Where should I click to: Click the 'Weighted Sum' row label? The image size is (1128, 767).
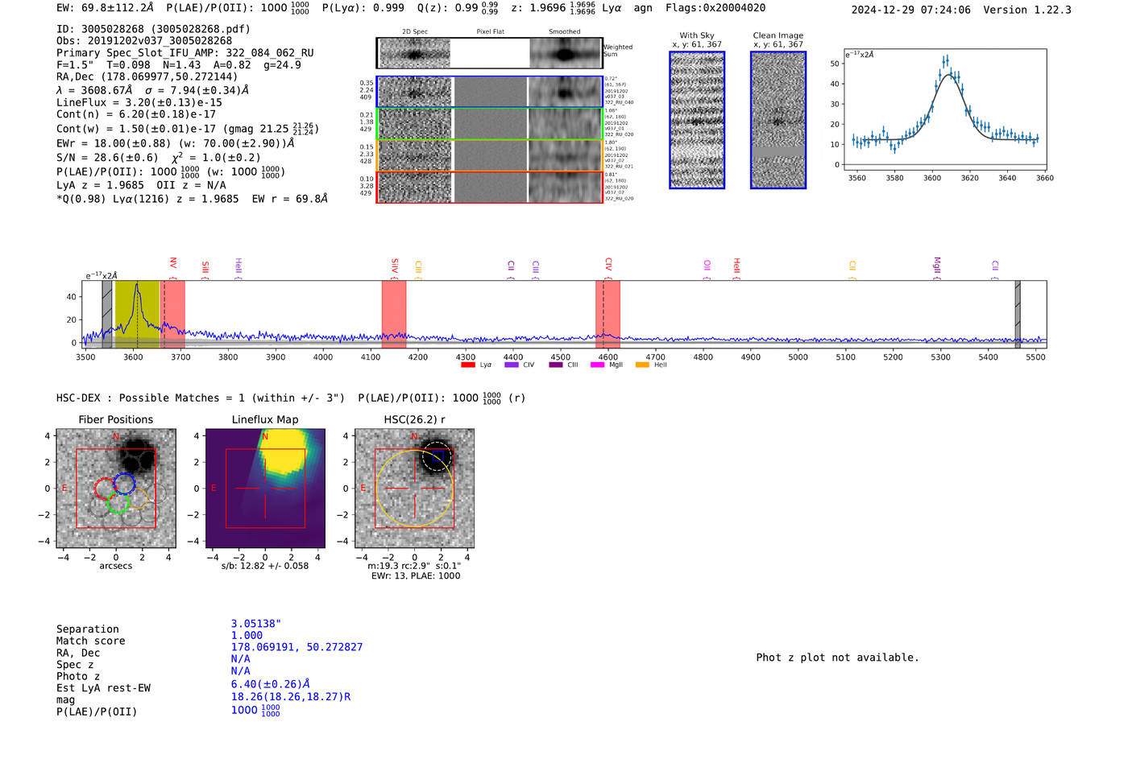pos(618,51)
